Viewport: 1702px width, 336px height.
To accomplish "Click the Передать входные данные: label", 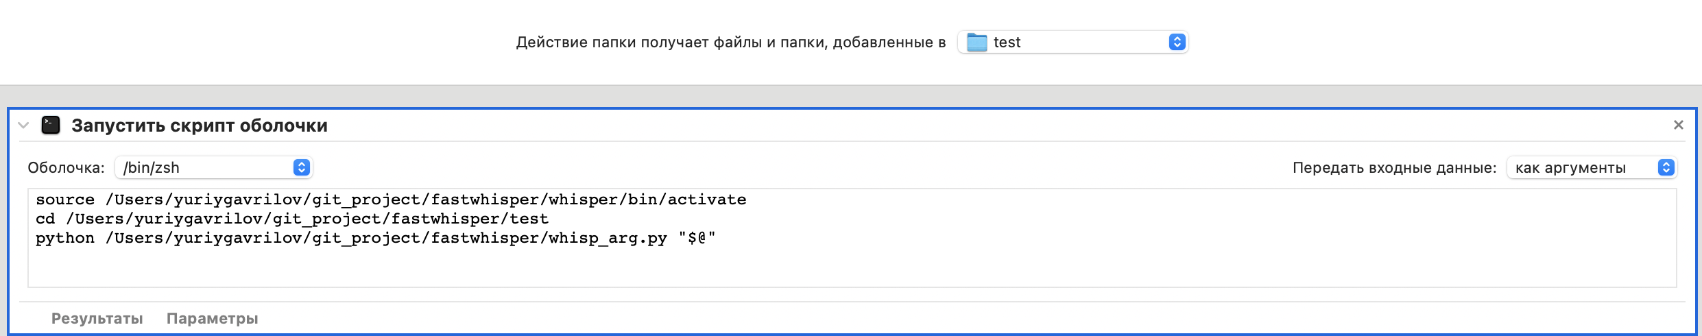I will pyautogui.click(x=1394, y=168).
